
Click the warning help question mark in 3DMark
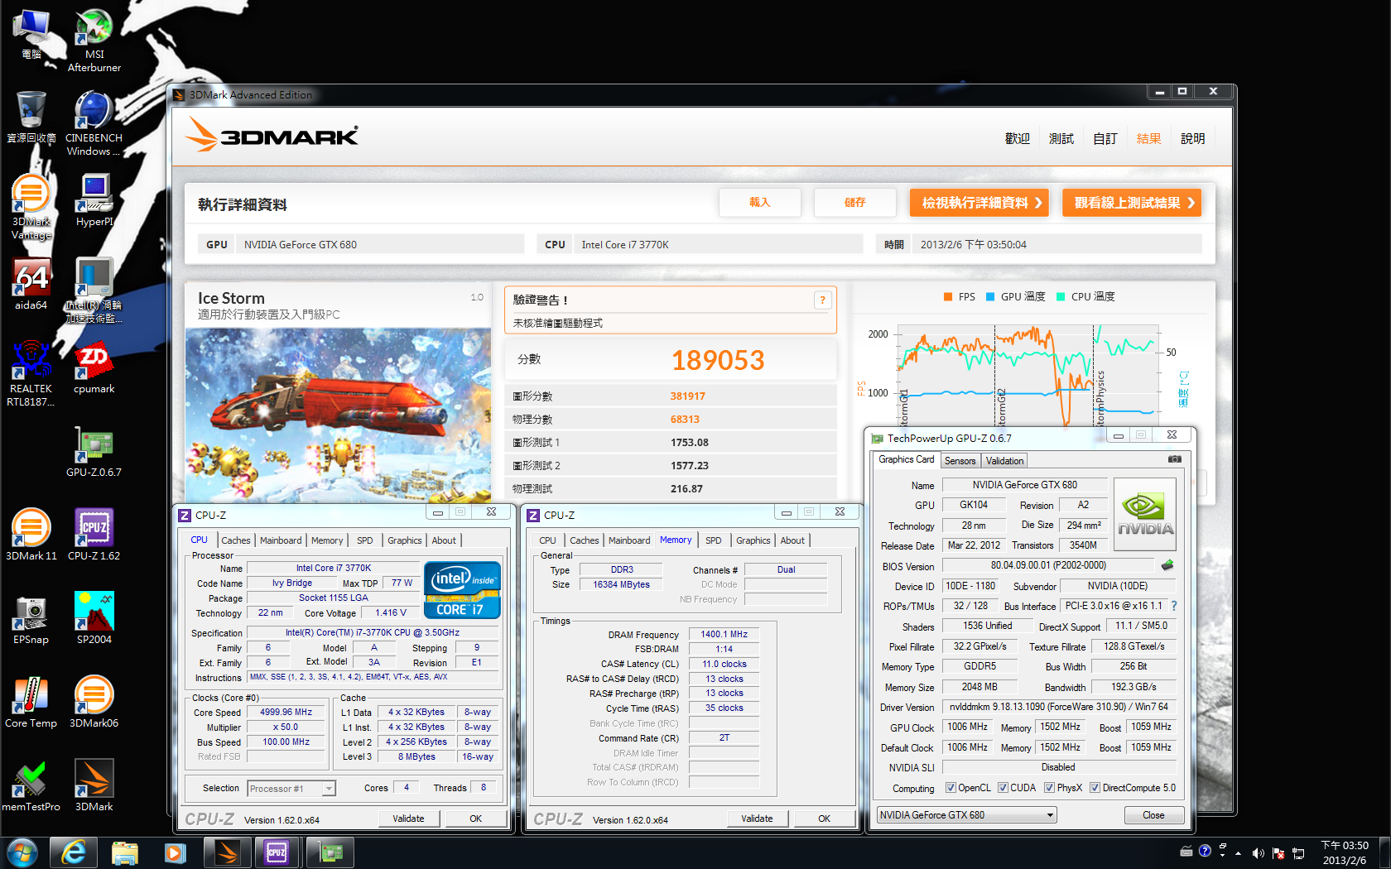point(822,300)
